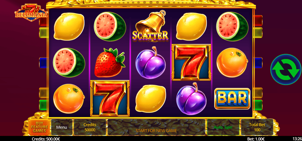Open the Menu panel
The width and height of the screenshot is (302, 141).
point(62,127)
